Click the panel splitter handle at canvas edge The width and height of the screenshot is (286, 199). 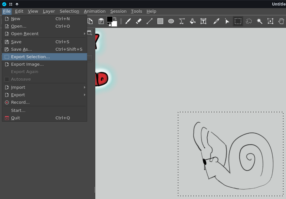pos(95,190)
